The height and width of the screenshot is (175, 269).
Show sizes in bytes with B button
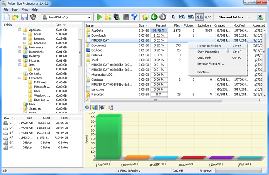coord(173,17)
